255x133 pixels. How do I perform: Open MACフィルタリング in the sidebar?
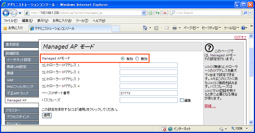[x=22, y=87]
